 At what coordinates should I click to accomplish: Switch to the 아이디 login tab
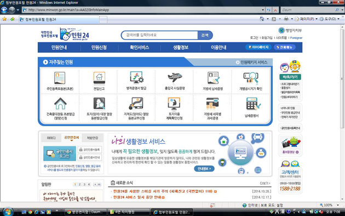(51, 138)
